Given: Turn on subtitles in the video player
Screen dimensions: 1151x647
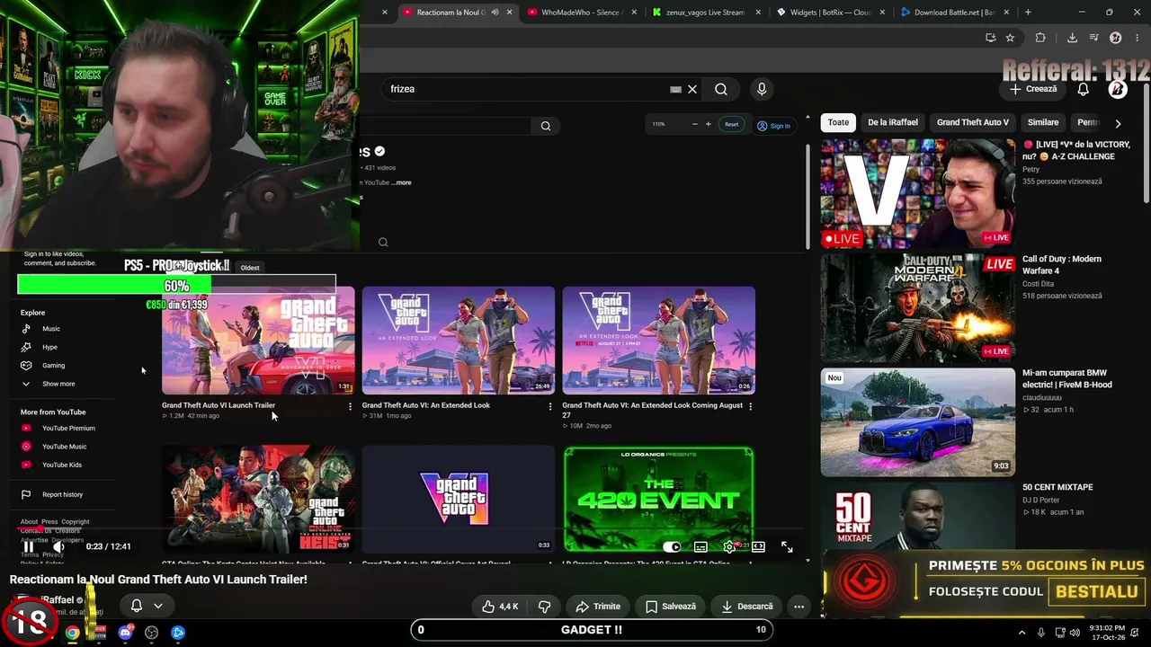Looking at the screenshot, I should 700,546.
